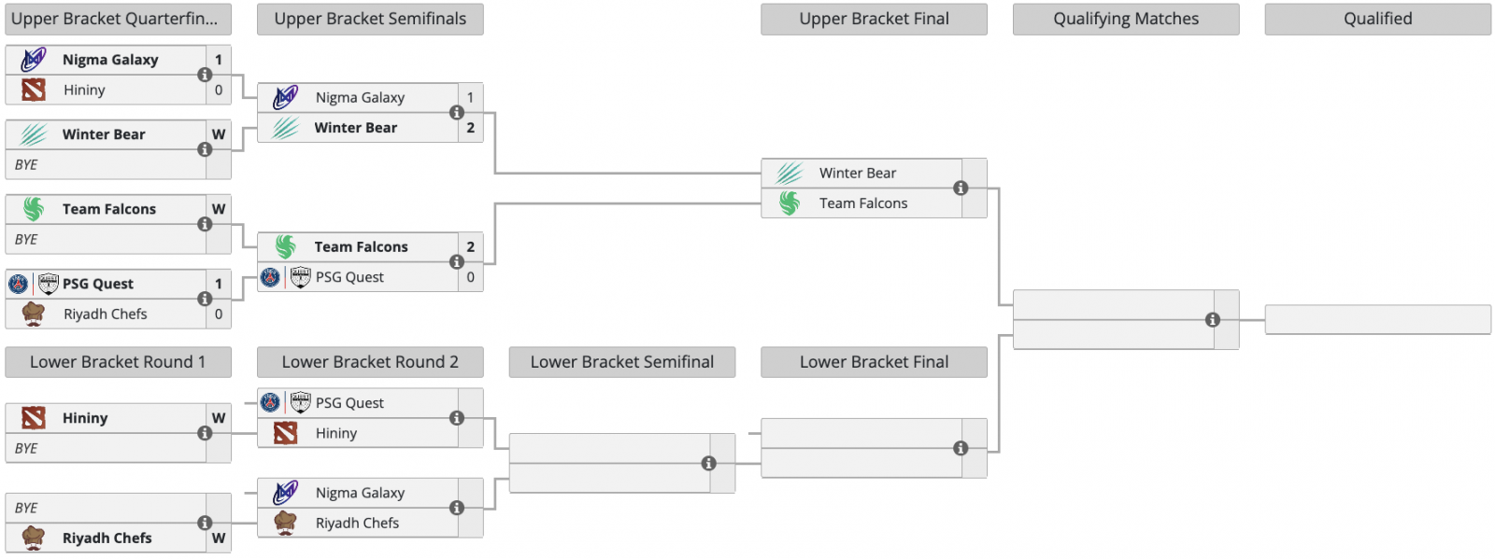The width and height of the screenshot is (1495, 559).
Task: Show details of Team Falcons vs PSG Quest semifinal
Action: [457, 262]
